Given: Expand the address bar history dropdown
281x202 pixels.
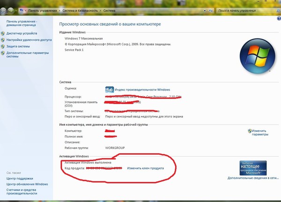Looking at the screenshot, I should [x=205, y=11].
